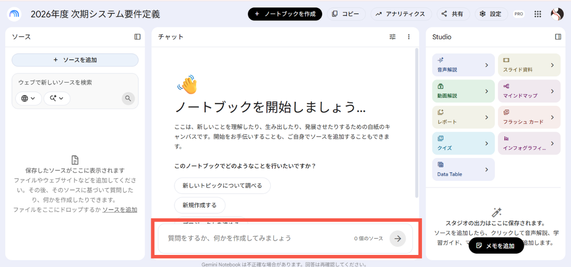This screenshot has width=571, height=267.
Task: Click the 動画解説 video icon
Action: [441, 86]
